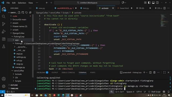
Task: Open the remote window indicator in status bar
Action: 2,92
